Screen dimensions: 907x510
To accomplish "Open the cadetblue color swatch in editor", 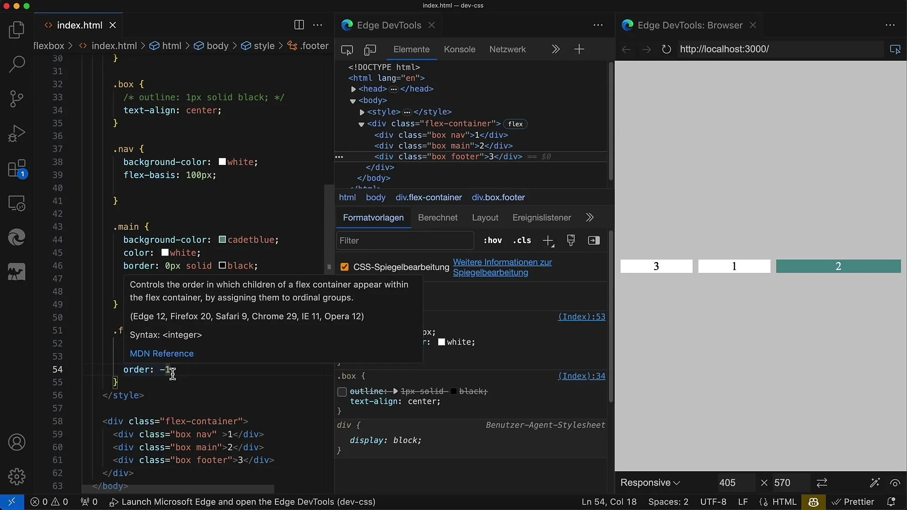I will [222, 240].
